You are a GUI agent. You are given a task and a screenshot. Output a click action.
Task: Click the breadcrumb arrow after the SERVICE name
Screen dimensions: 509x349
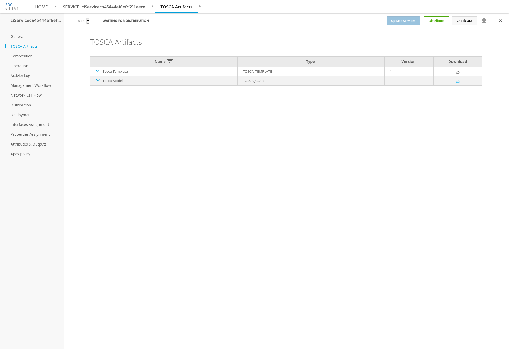153,6
